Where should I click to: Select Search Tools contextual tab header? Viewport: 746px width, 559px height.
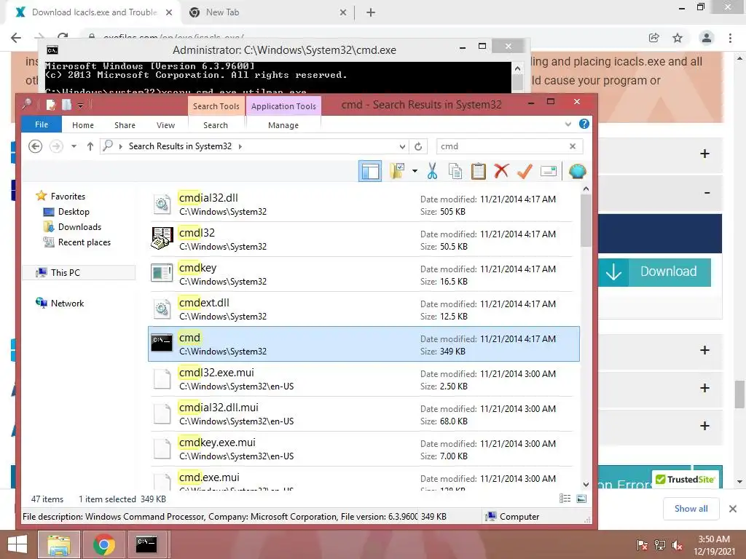(x=216, y=106)
